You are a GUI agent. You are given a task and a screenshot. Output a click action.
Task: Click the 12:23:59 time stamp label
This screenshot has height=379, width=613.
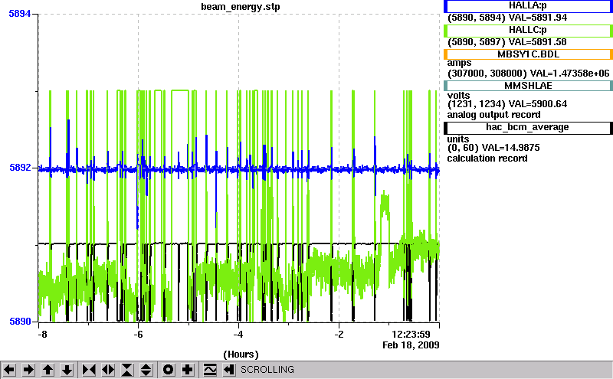pos(411,335)
